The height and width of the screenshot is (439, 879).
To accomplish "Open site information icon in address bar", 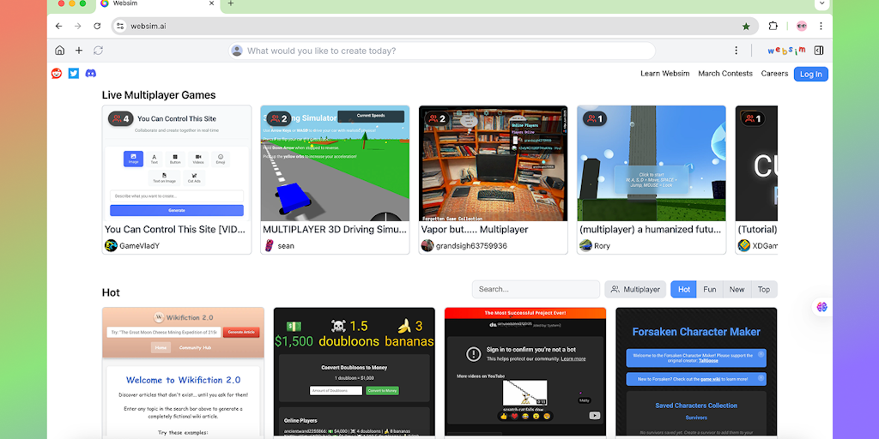I will [x=119, y=26].
